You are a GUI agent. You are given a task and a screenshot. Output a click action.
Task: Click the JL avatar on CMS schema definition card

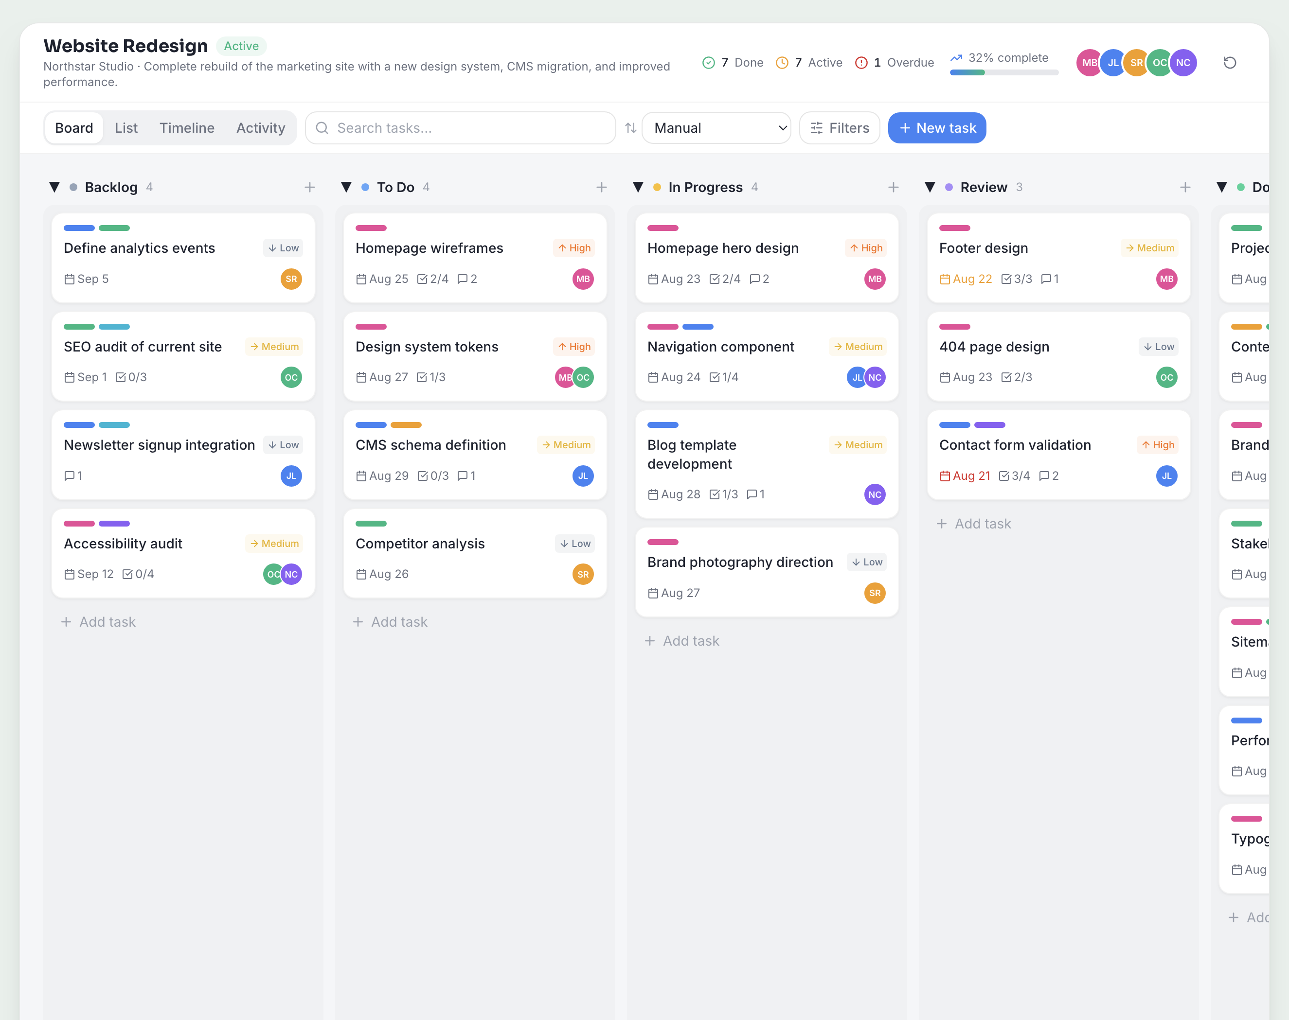(x=583, y=476)
